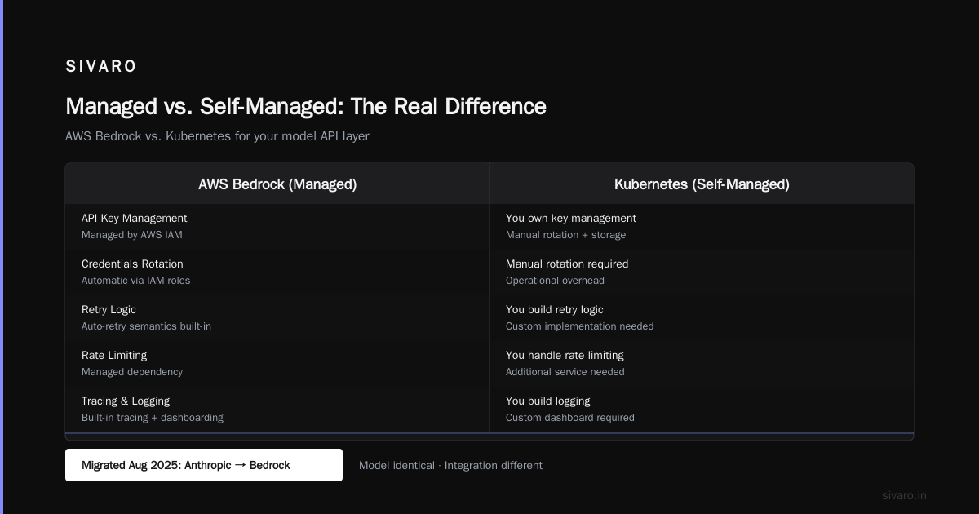Click 'You handle rate limiting' text
The image size is (979, 514).
tap(565, 355)
